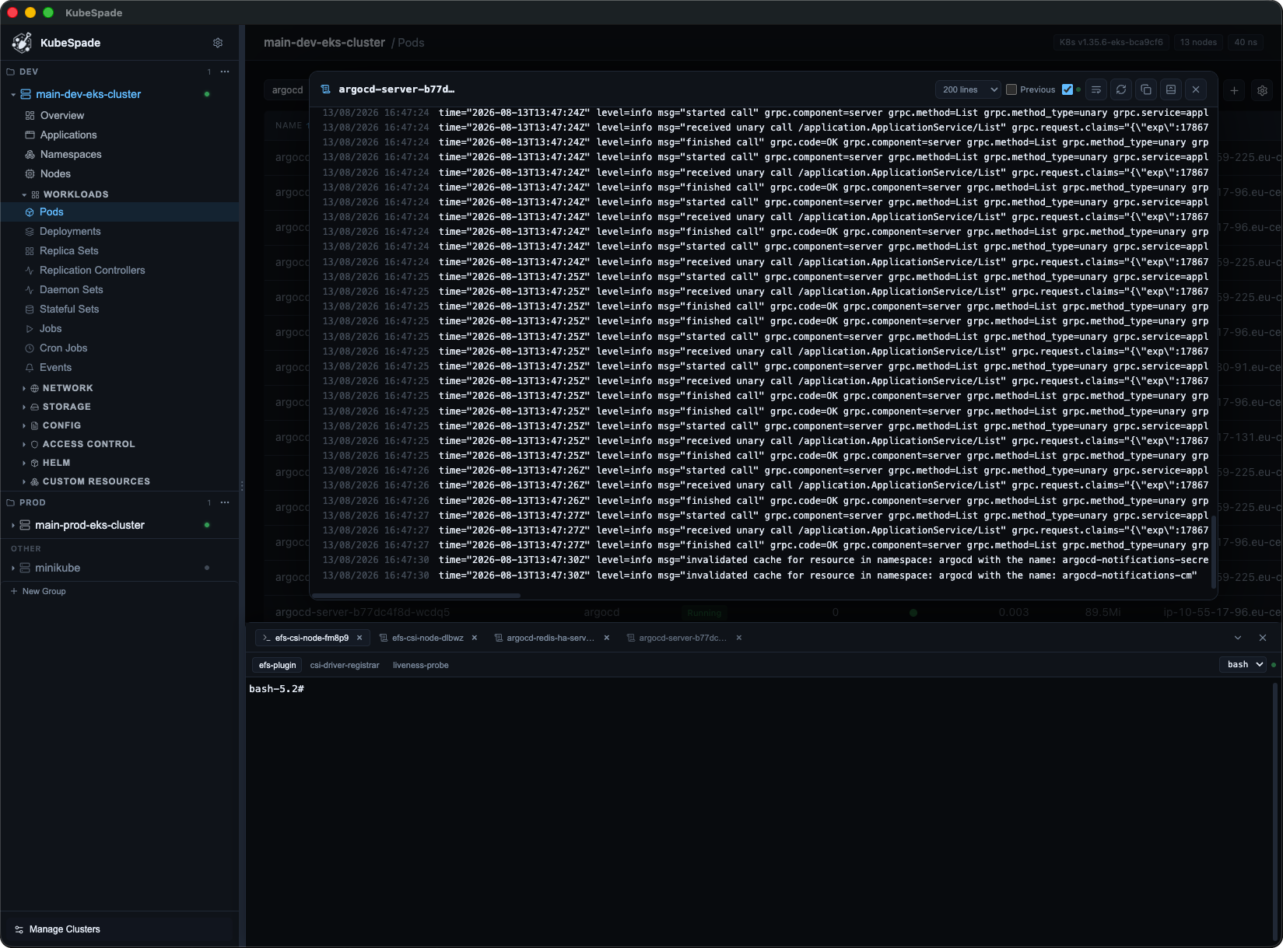Image resolution: width=1283 pixels, height=948 pixels.
Task: Click the Jobs play icon
Action: pyautogui.click(x=30, y=328)
